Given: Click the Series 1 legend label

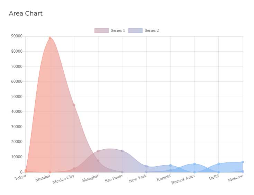Looking at the screenshot, I should (118, 30).
